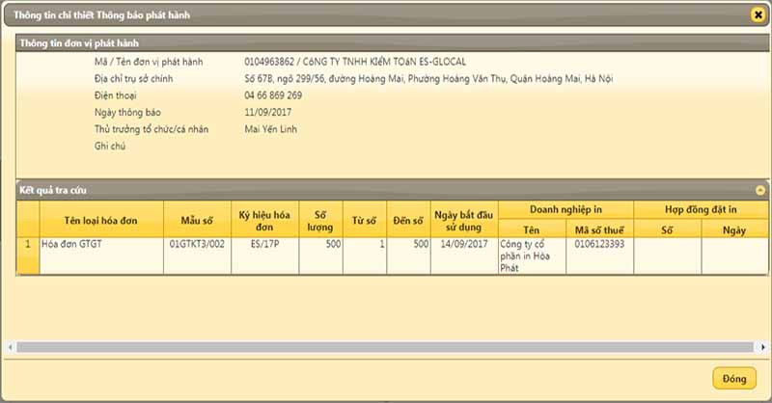This screenshot has width=772, height=403.
Task: Click the Ký hiệu hóa đơn header
Action: 264,220
